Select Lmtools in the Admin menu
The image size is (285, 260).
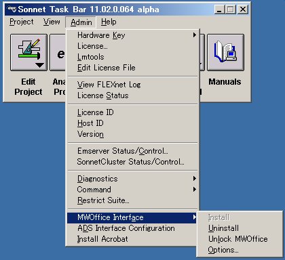(x=132, y=57)
